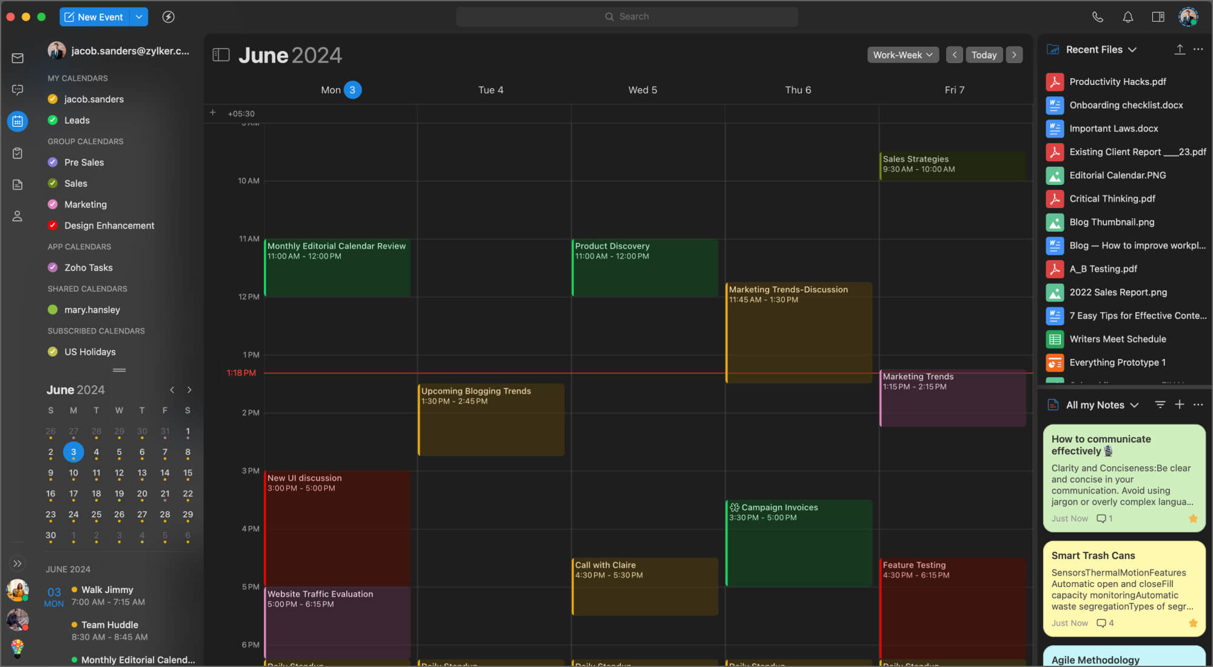Toggle the Pre Sales calendar checkbox
Screen dimensions: 1213x667
(x=53, y=163)
